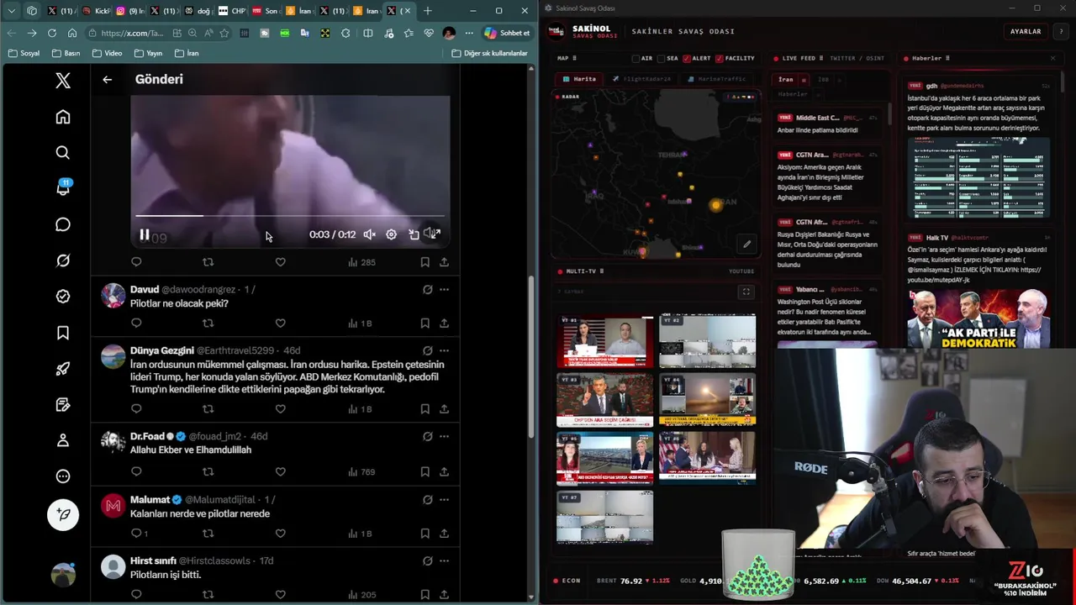Click the browser home button
Image resolution: width=1076 pixels, height=605 pixels.
click(x=72, y=33)
